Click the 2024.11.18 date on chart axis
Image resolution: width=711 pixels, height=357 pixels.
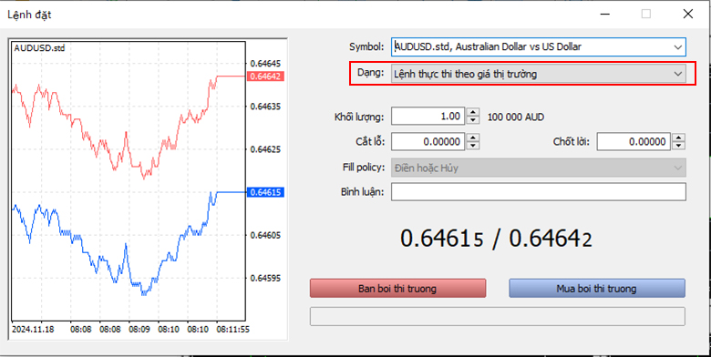[x=33, y=329]
